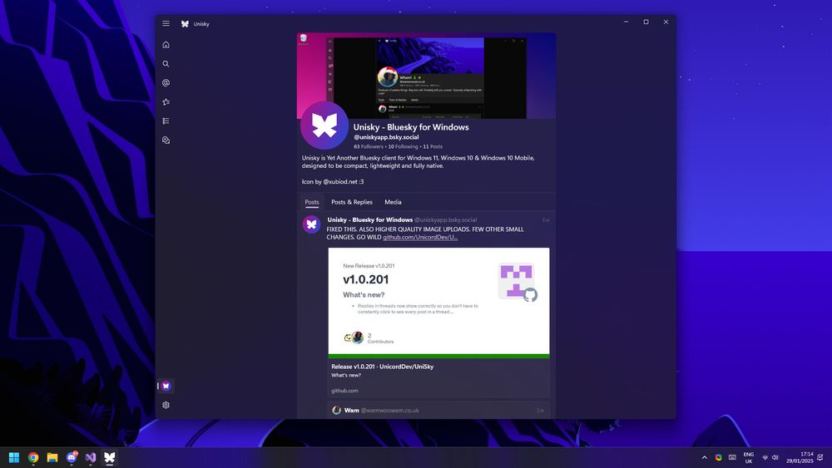Click the post author avatar beside first post
Image resolution: width=832 pixels, height=468 pixels.
point(311,224)
